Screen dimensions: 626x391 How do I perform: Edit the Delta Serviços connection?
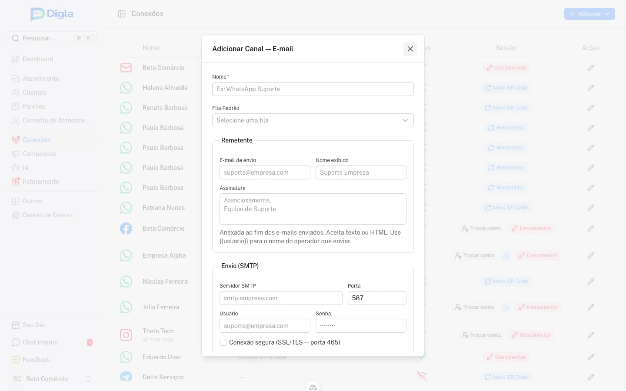click(x=591, y=377)
